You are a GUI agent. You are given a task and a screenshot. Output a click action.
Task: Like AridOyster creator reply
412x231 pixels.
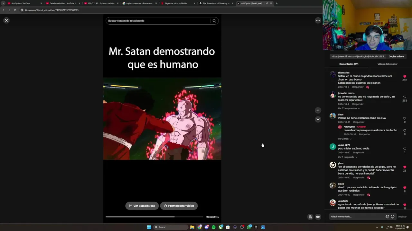click(x=405, y=131)
